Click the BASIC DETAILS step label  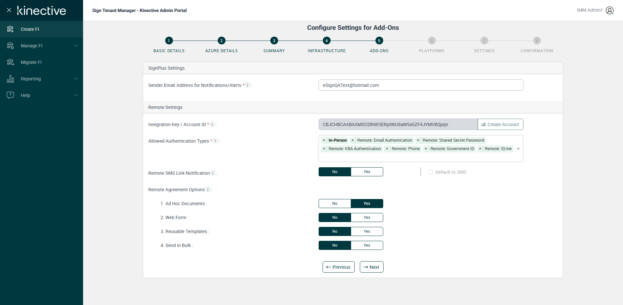[169, 51]
